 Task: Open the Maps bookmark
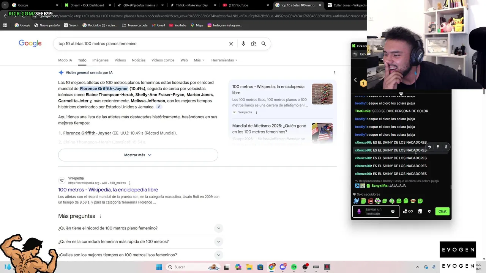[x=197, y=25]
